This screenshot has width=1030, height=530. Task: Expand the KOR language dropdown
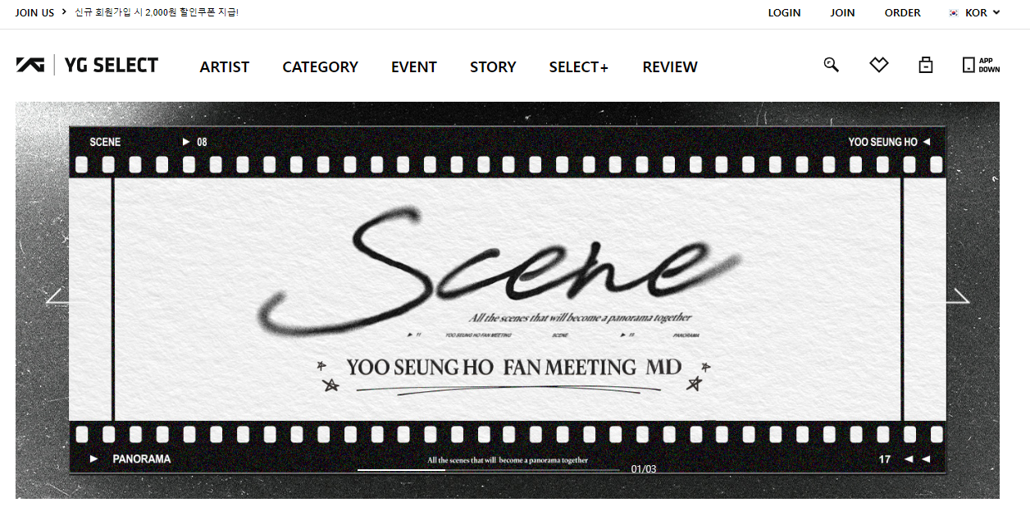tap(975, 13)
